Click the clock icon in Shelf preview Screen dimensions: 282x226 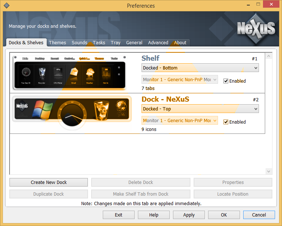click(x=26, y=72)
